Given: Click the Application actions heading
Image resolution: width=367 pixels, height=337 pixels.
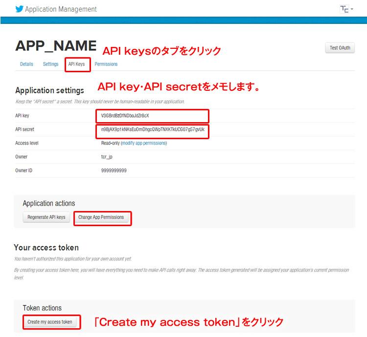Looking at the screenshot, I should pyautogui.click(x=49, y=203).
